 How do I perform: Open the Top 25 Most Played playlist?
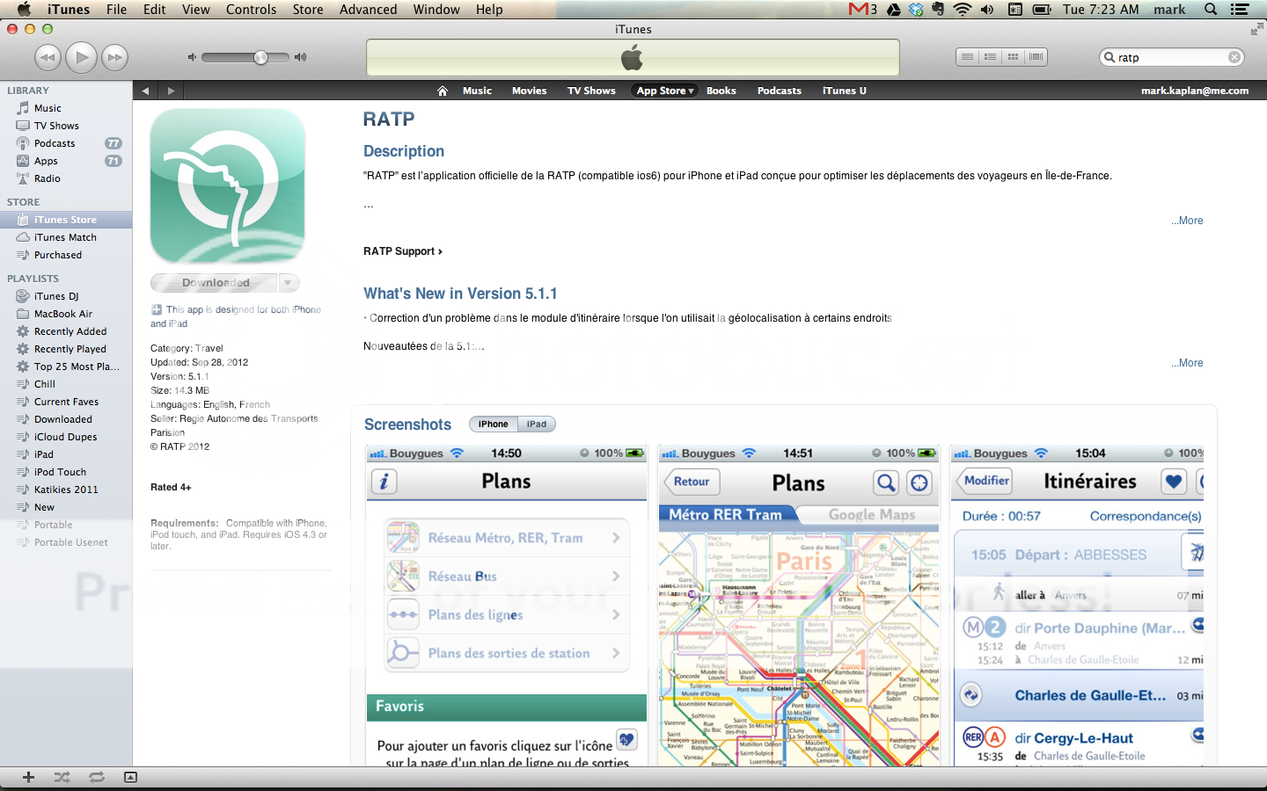pyautogui.click(x=66, y=366)
